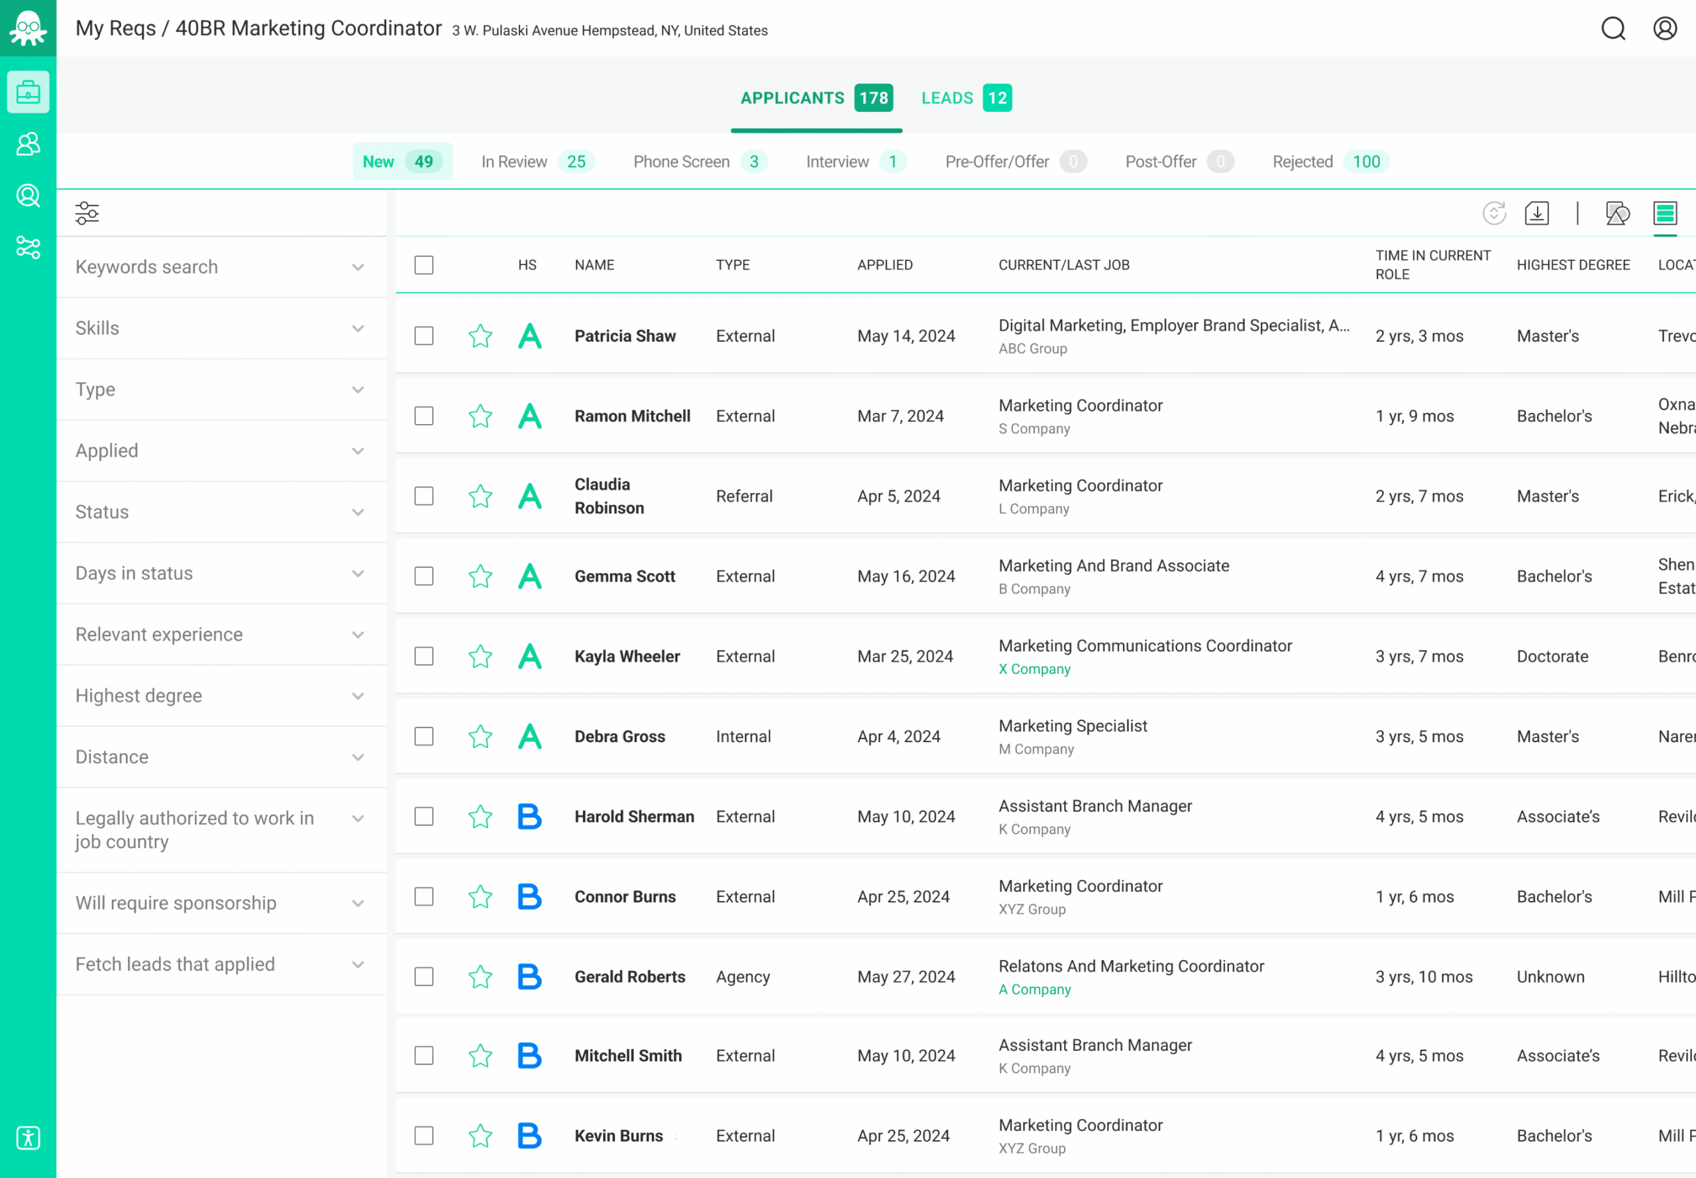Select the Applicants tab
1696x1178 pixels.
[816, 98]
